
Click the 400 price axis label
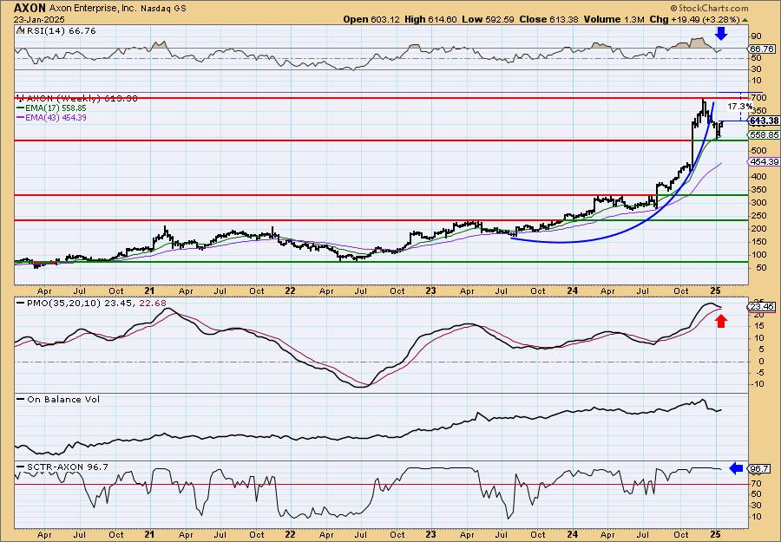pyautogui.click(x=758, y=176)
